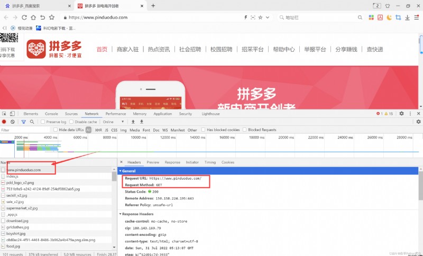Click the lightning speed-mode icon
The width and height of the screenshot is (423, 256).
[246, 17]
